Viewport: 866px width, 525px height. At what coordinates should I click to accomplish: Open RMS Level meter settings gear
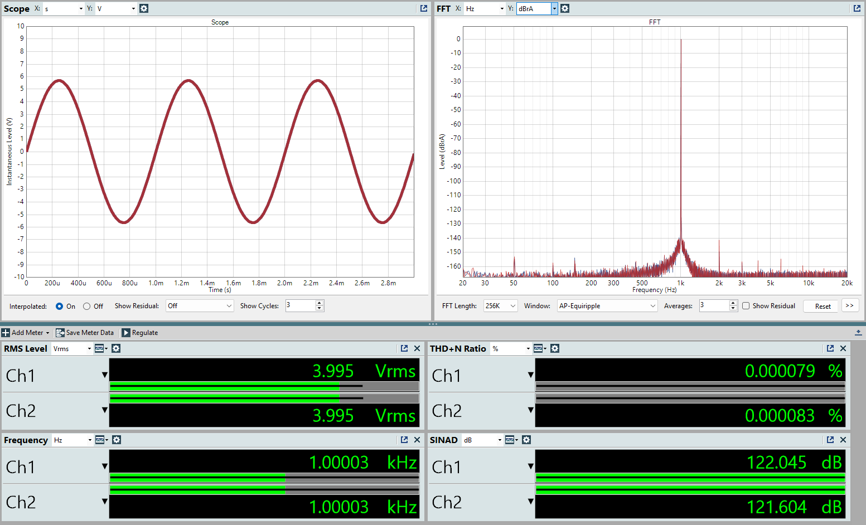(x=116, y=348)
